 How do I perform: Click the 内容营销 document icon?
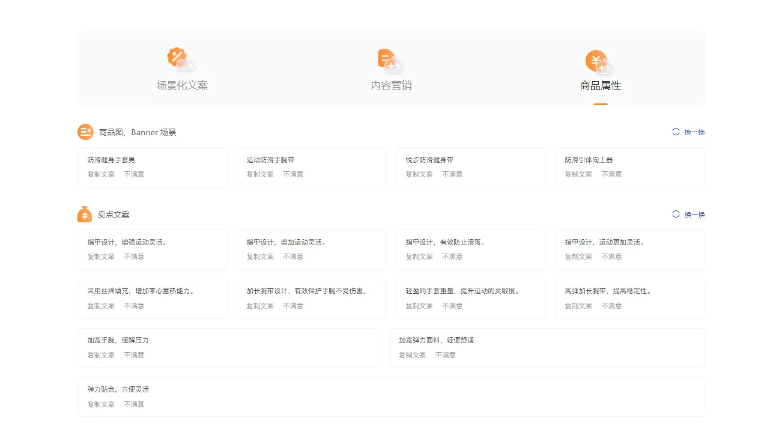click(390, 61)
